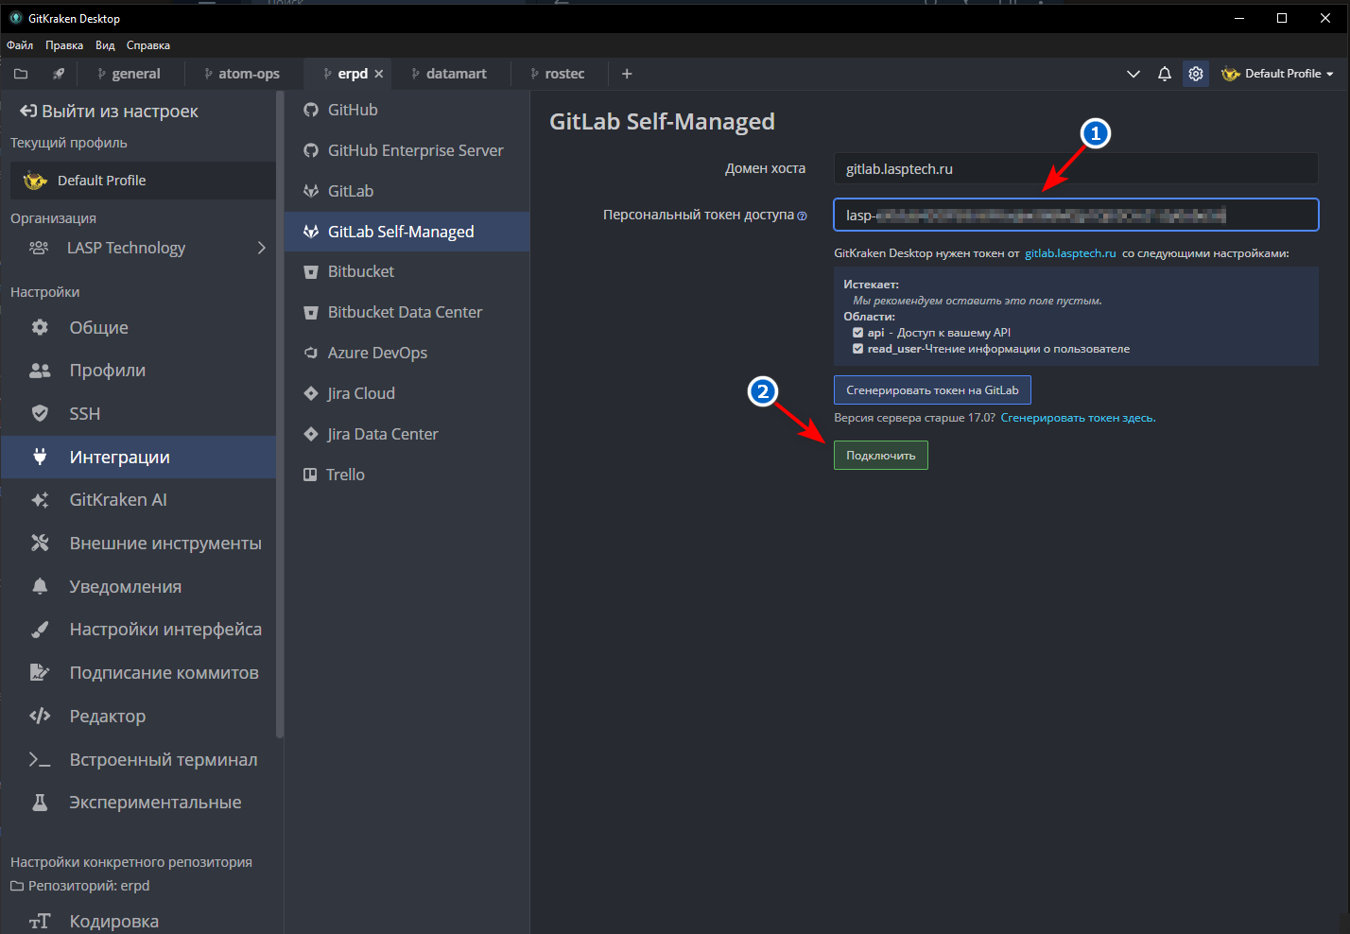This screenshot has height=934, width=1350.
Task: Select the GitLab integration
Action: pyautogui.click(x=407, y=191)
